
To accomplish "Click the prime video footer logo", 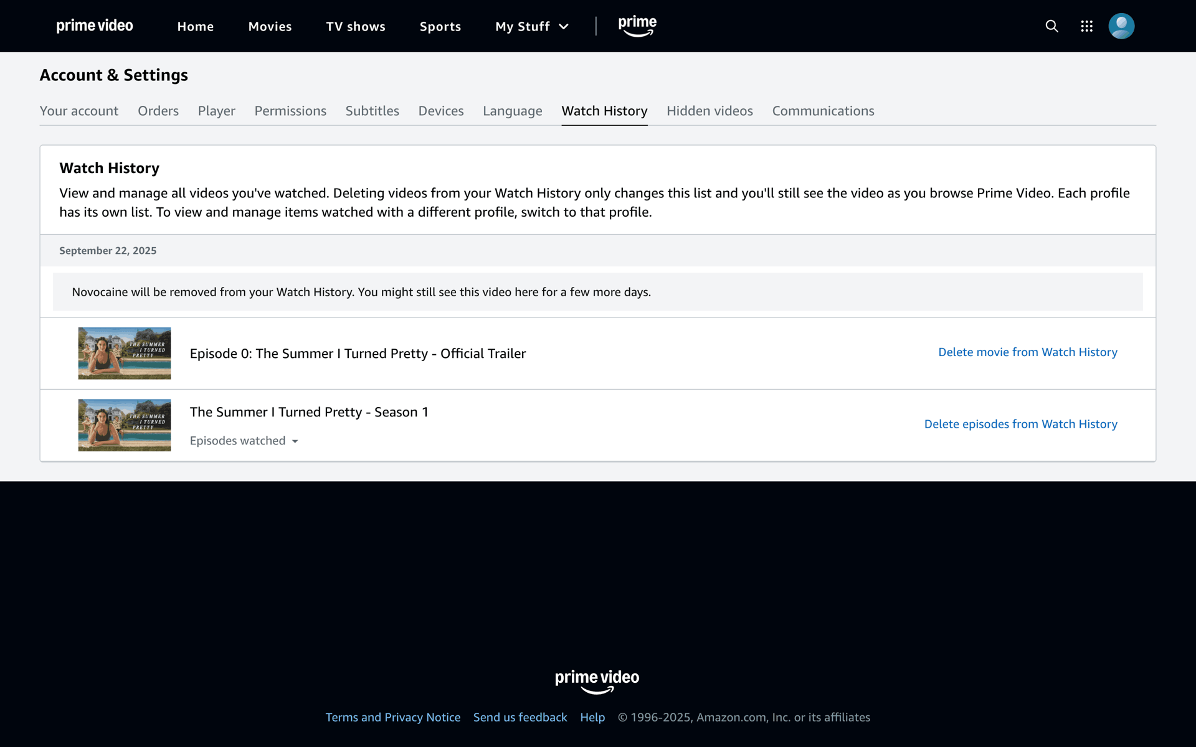I will tap(597, 681).
